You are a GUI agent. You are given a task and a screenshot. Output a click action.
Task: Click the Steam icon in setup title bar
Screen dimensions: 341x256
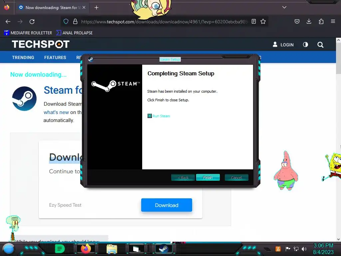[x=91, y=59]
